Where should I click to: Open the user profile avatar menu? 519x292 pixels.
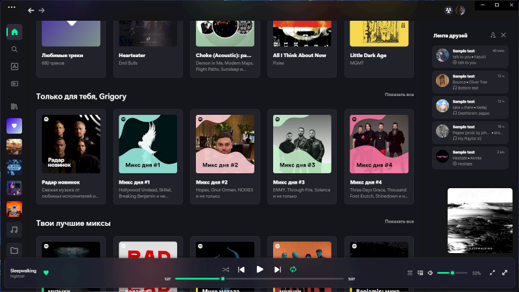pos(461,10)
